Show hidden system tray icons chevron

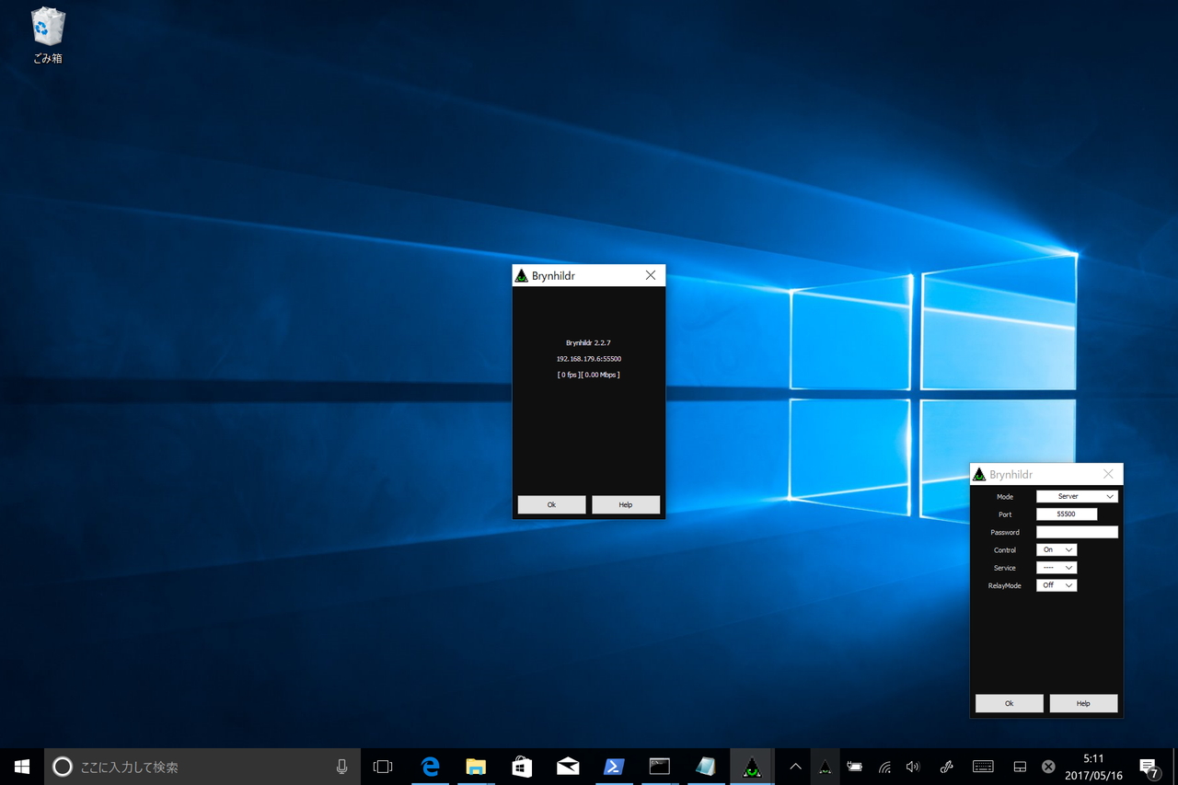pos(796,767)
